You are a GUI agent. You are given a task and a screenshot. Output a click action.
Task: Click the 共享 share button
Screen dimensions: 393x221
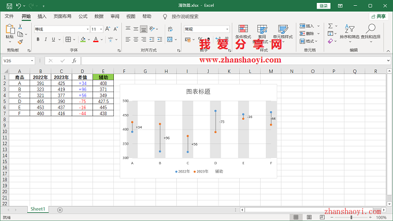[379, 17]
